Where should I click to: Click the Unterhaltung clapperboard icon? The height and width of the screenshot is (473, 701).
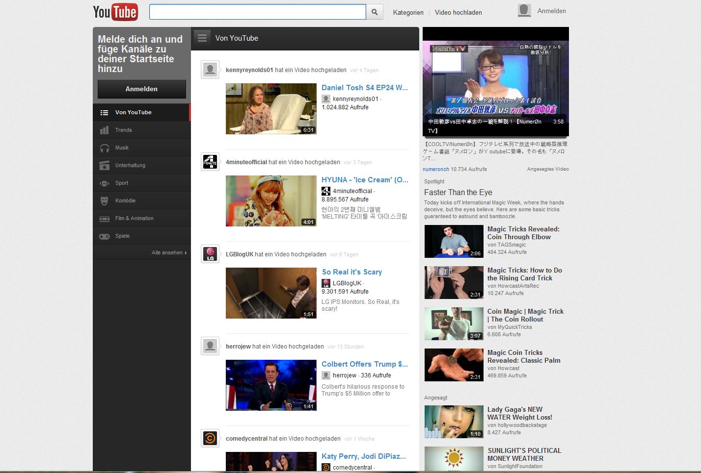point(104,166)
